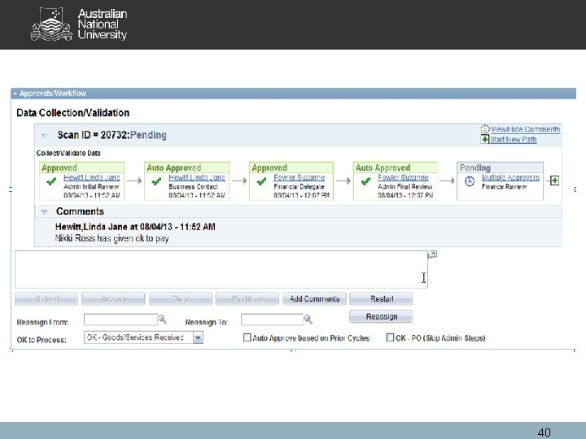This screenshot has height=439, width=586.
Task: Click the Start New Path link
Action: point(513,140)
